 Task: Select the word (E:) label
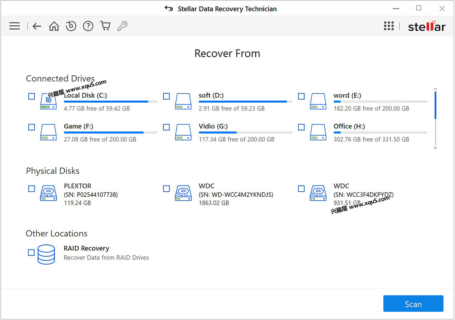347,95
